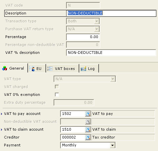Screen dimensions: 158x151
Task: Open lookup for VAT to pay account
Action: tap(88, 114)
